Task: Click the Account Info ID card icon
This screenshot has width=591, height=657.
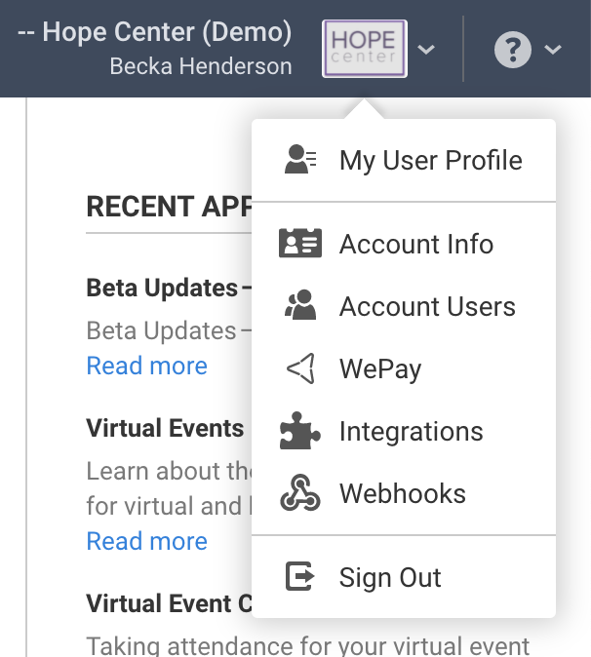Action: [299, 244]
